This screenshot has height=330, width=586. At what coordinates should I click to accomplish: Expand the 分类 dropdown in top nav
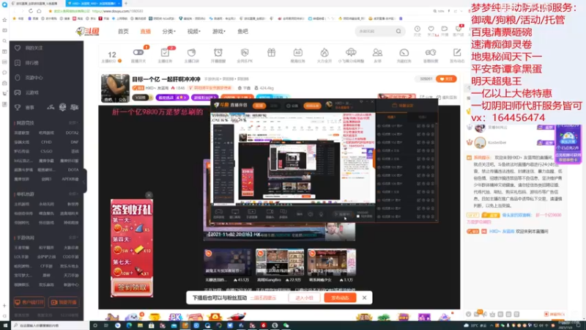coord(169,32)
